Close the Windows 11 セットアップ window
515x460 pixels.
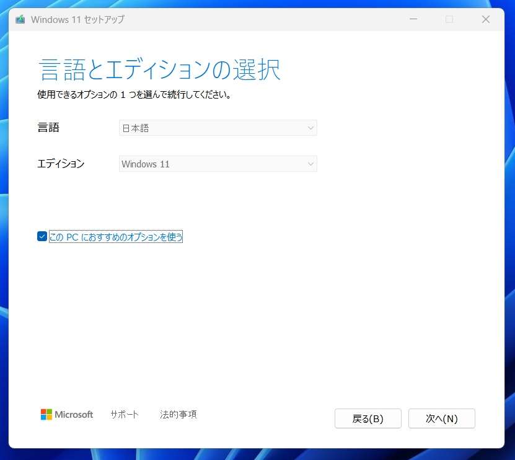pos(486,19)
